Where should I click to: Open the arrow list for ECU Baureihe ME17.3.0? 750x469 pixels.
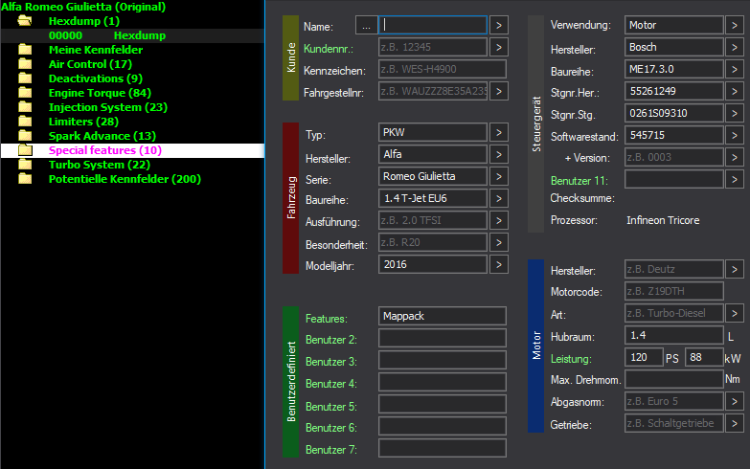[x=735, y=69]
